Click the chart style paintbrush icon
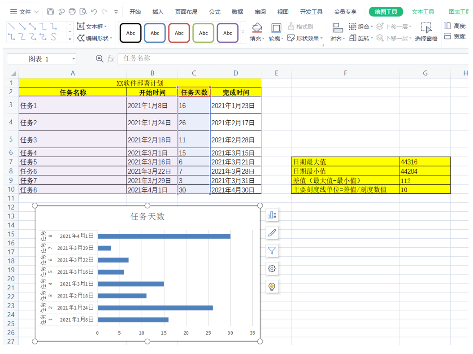Viewport: 473px width, 354px height. [272, 233]
